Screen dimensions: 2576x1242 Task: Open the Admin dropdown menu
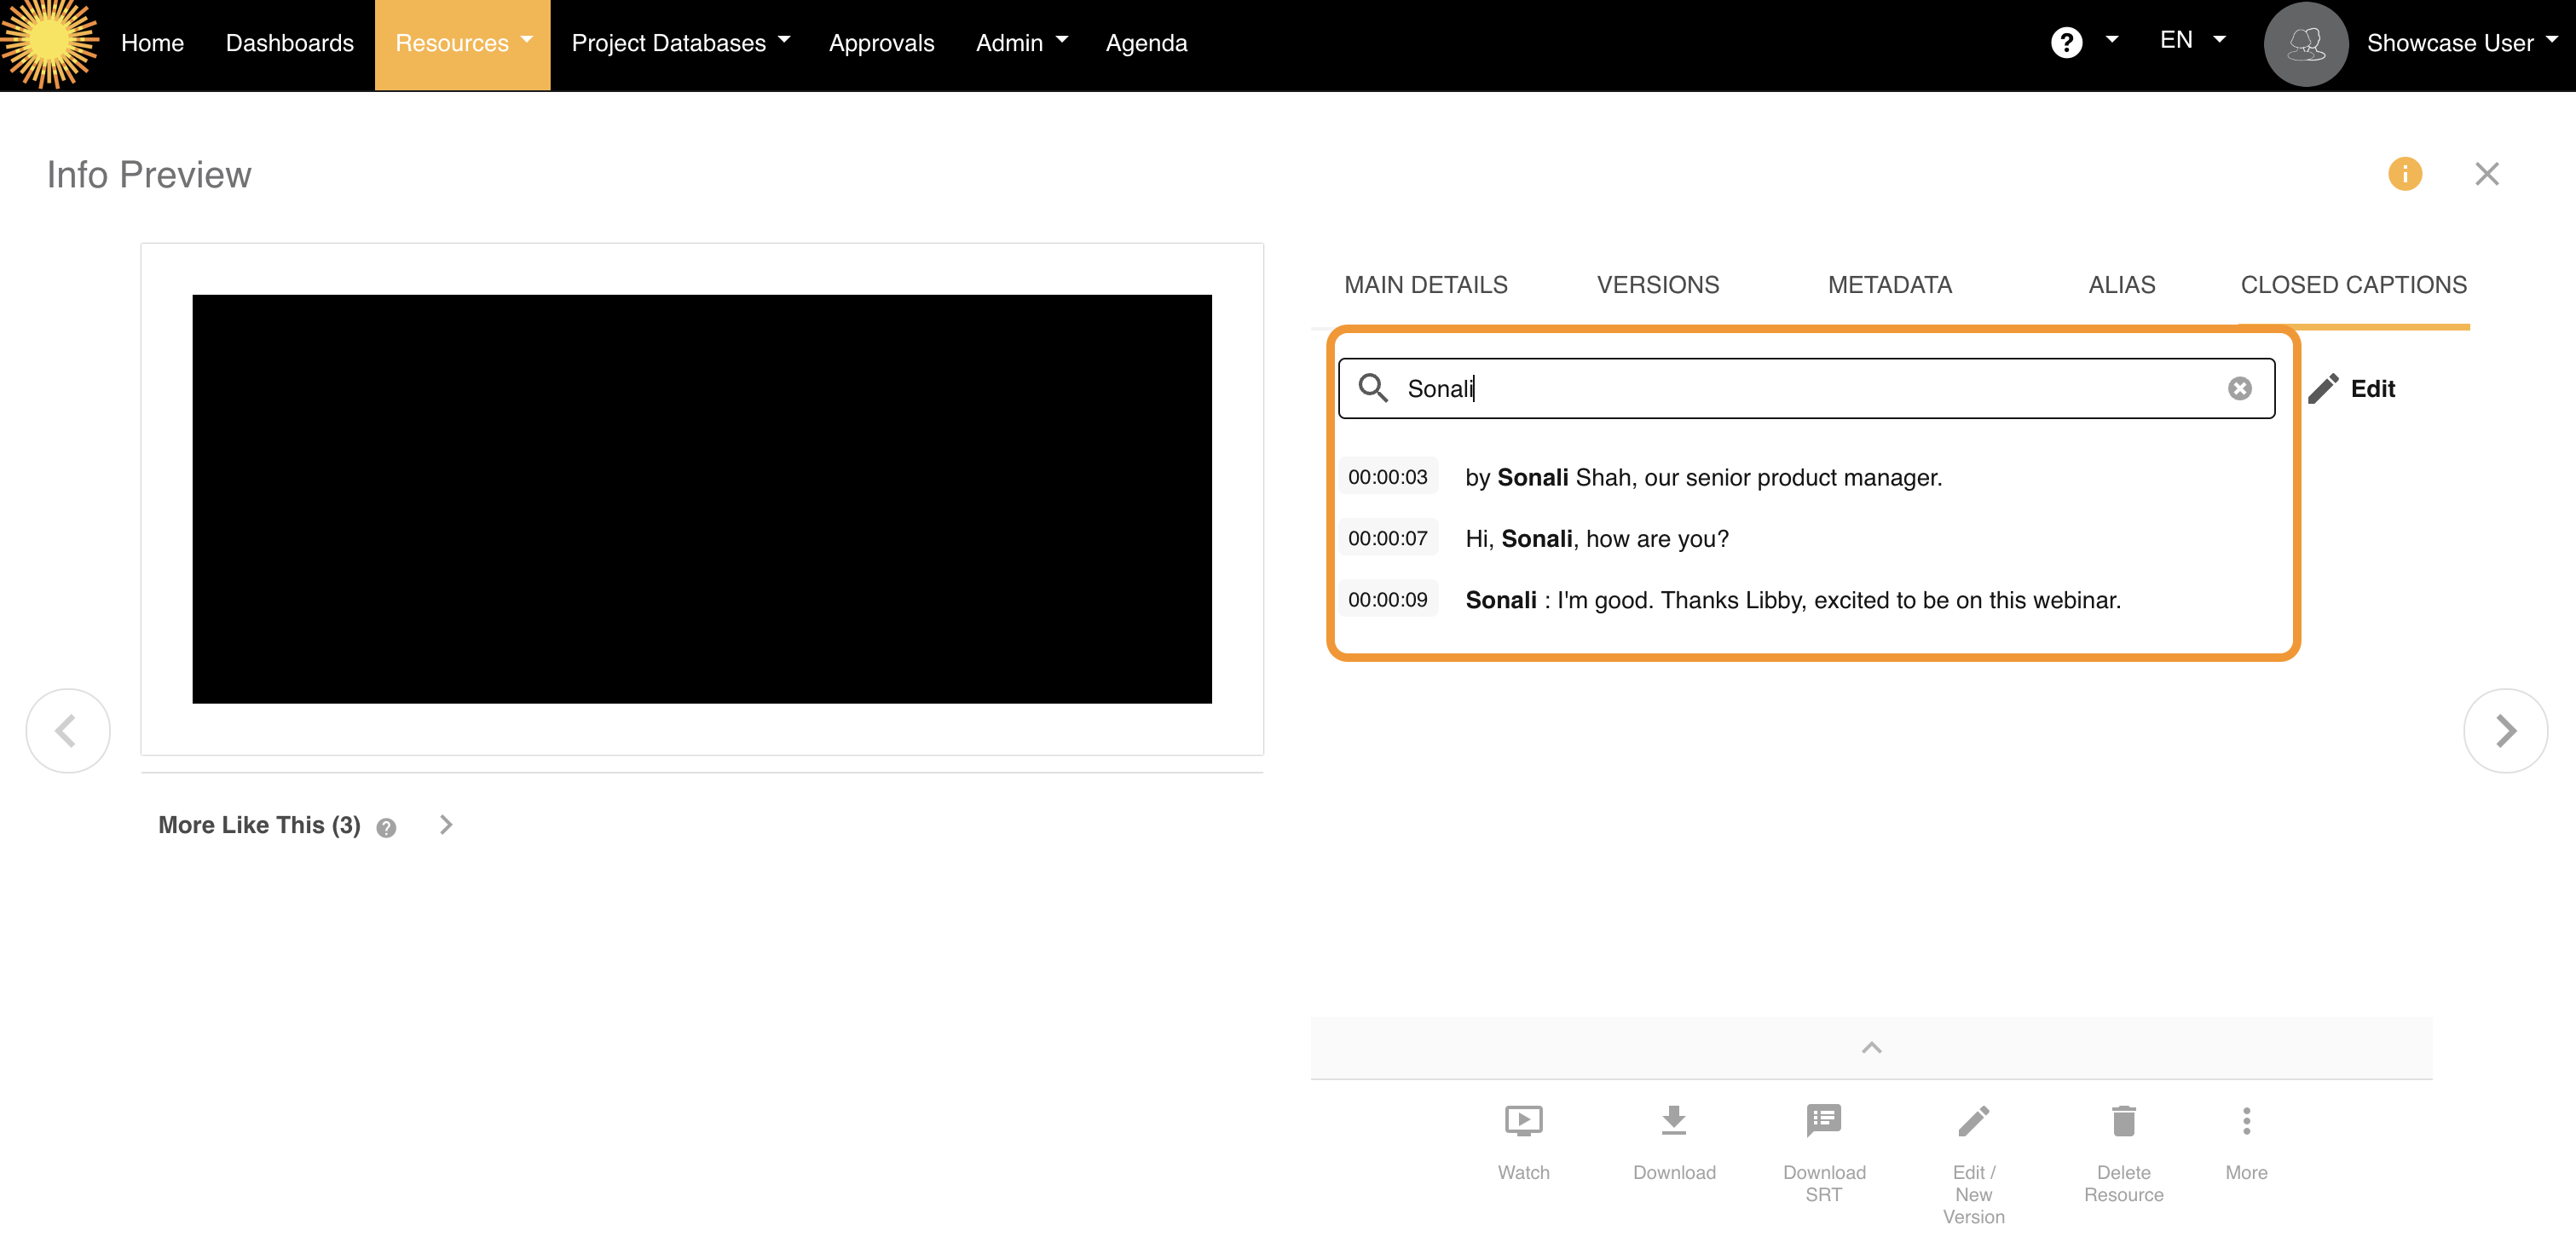click(x=1021, y=43)
